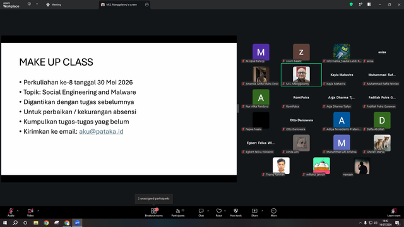Select Dinda Aini participant tile

pos(301,144)
